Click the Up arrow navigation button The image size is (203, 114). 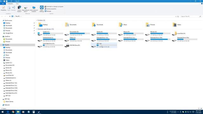[x=10, y=16]
